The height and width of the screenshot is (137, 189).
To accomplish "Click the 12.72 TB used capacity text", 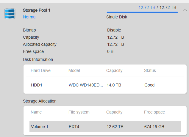I will coord(147,7).
